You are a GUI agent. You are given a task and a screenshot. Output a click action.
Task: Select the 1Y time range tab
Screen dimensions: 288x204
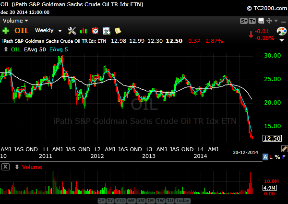point(110,201)
